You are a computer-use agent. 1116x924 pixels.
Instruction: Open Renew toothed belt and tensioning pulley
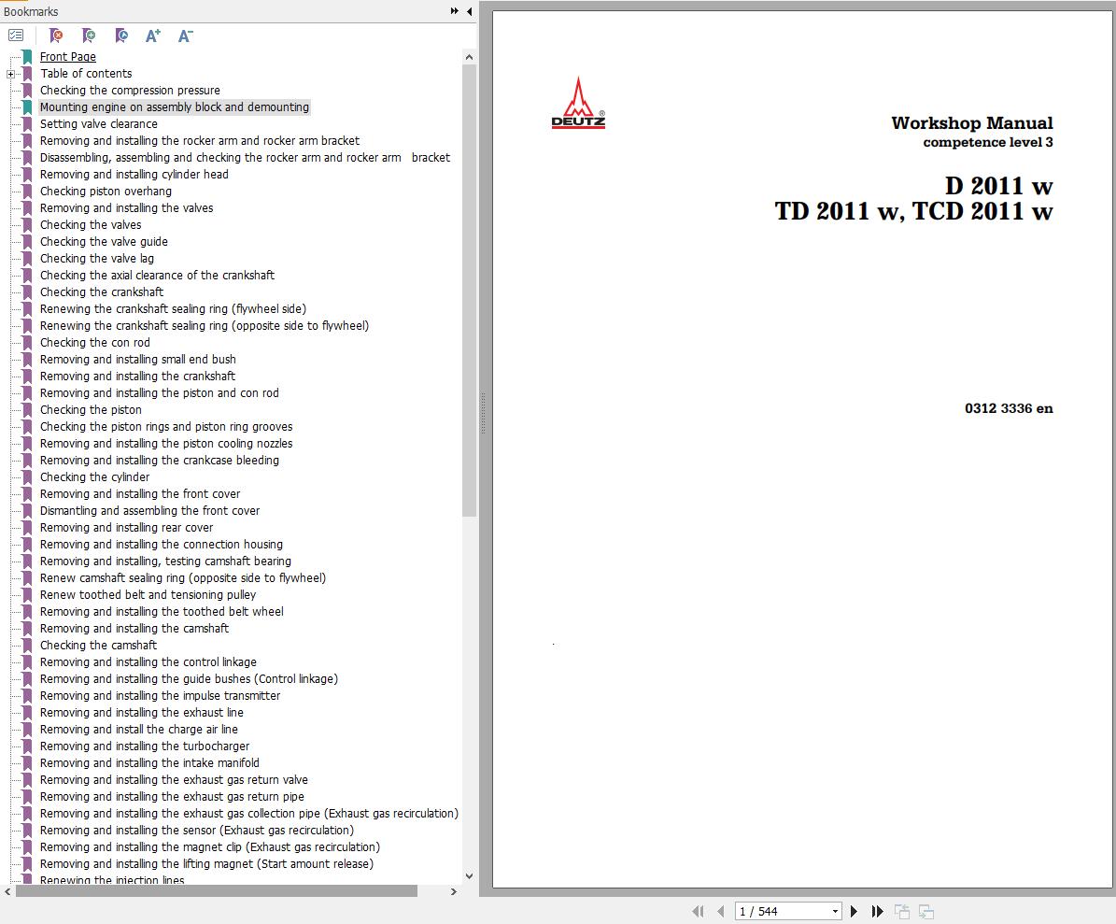click(148, 594)
